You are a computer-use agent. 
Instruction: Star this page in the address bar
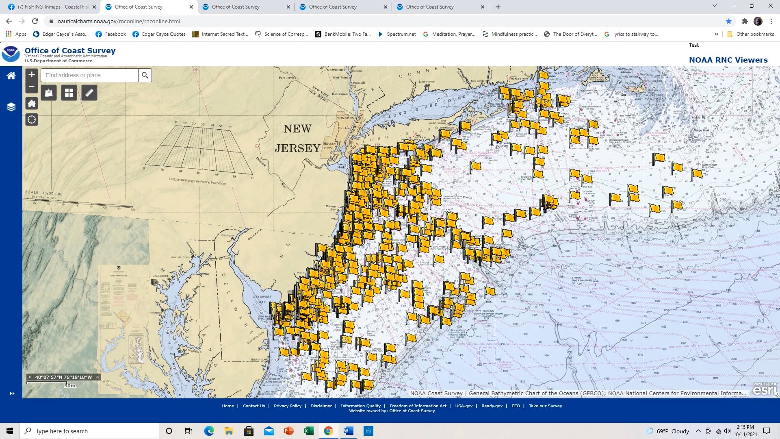728,21
